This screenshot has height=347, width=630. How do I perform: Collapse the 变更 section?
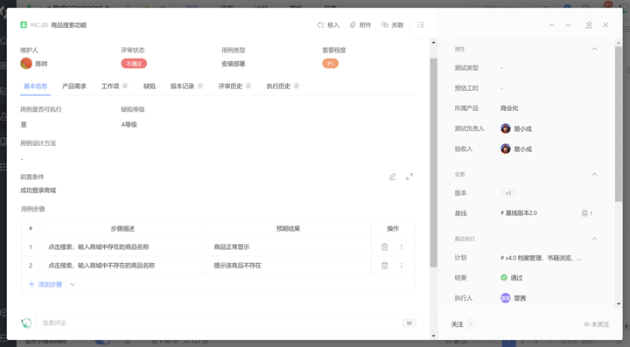click(595, 174)
